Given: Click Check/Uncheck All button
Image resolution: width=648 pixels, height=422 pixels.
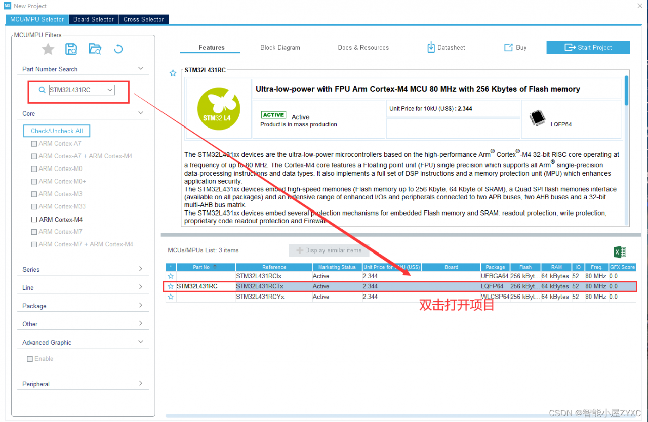Looking at the screenshot, I should 57,131.
